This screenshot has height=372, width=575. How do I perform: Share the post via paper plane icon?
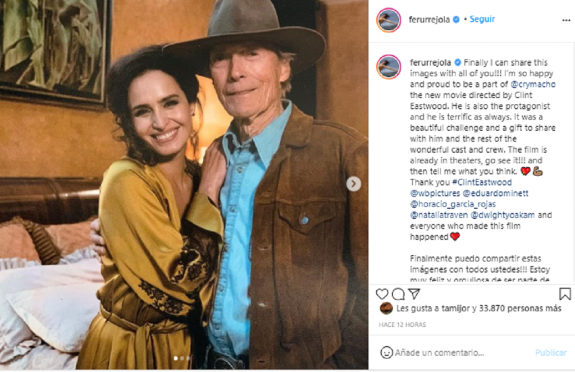414,294
